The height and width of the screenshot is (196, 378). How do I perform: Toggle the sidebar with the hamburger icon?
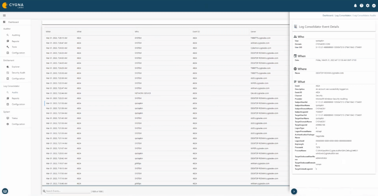(4, 15)
